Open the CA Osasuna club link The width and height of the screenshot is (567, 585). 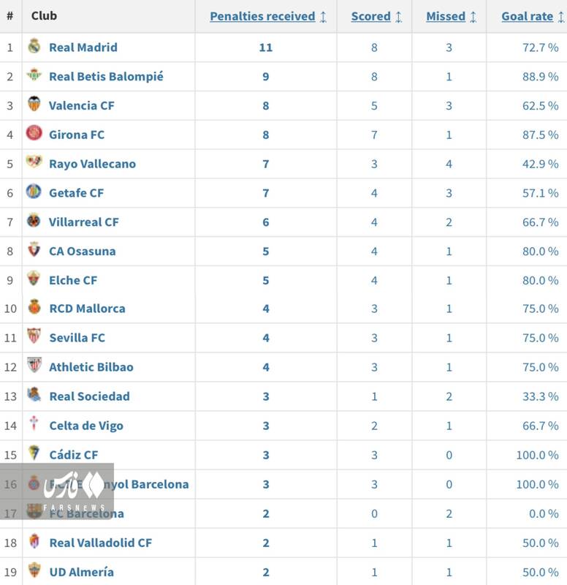pos(82,251)
